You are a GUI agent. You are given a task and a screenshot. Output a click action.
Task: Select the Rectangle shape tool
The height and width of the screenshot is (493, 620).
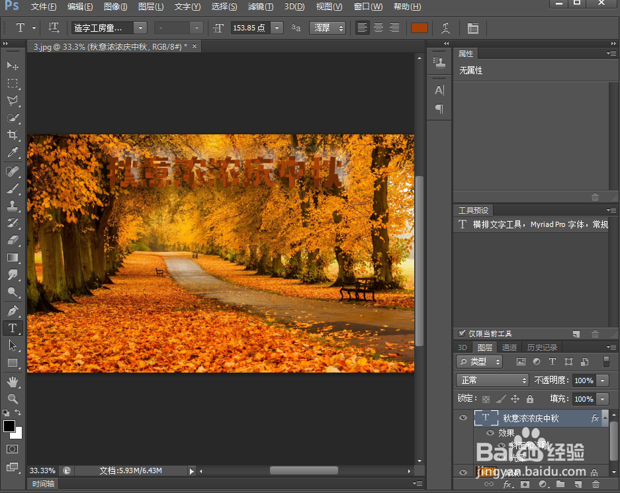(13, 363)
